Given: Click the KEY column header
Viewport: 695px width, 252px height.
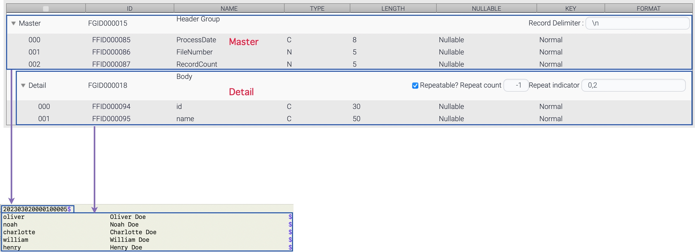Looking at the screenshot, I should click(570, 8).
